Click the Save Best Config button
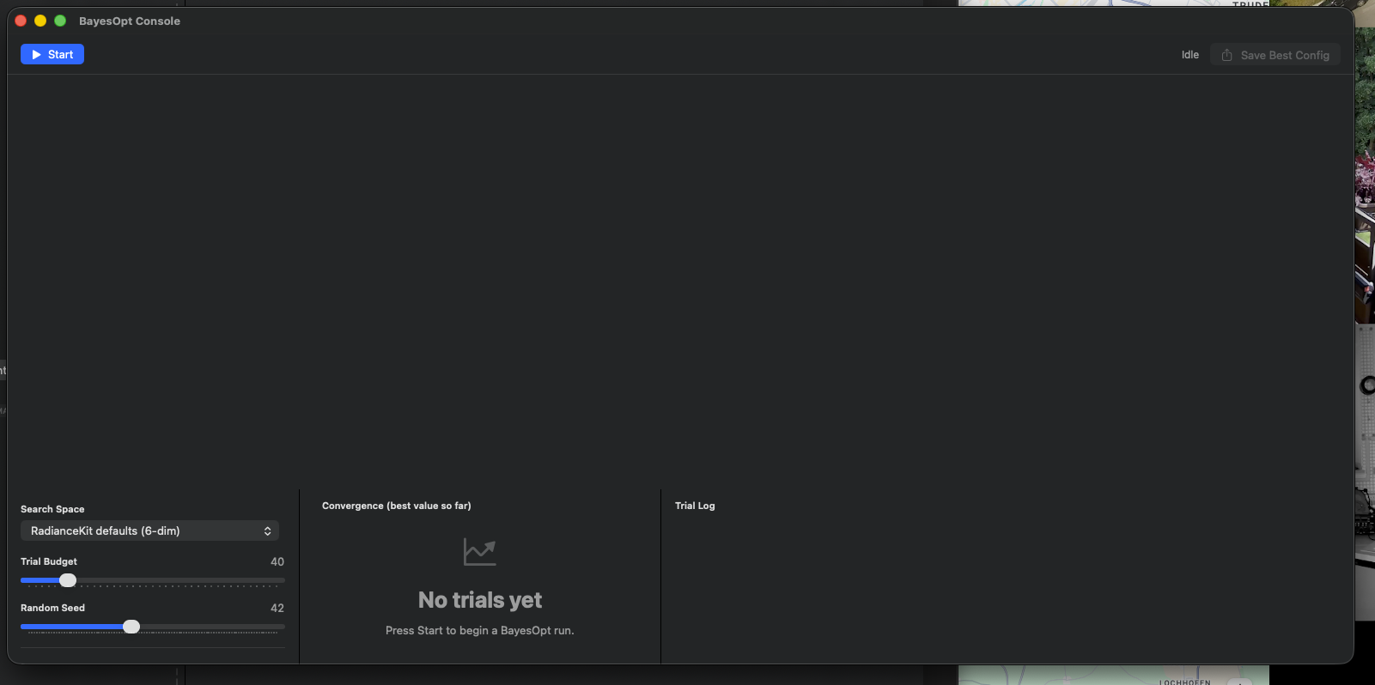 coord(1275,55)
